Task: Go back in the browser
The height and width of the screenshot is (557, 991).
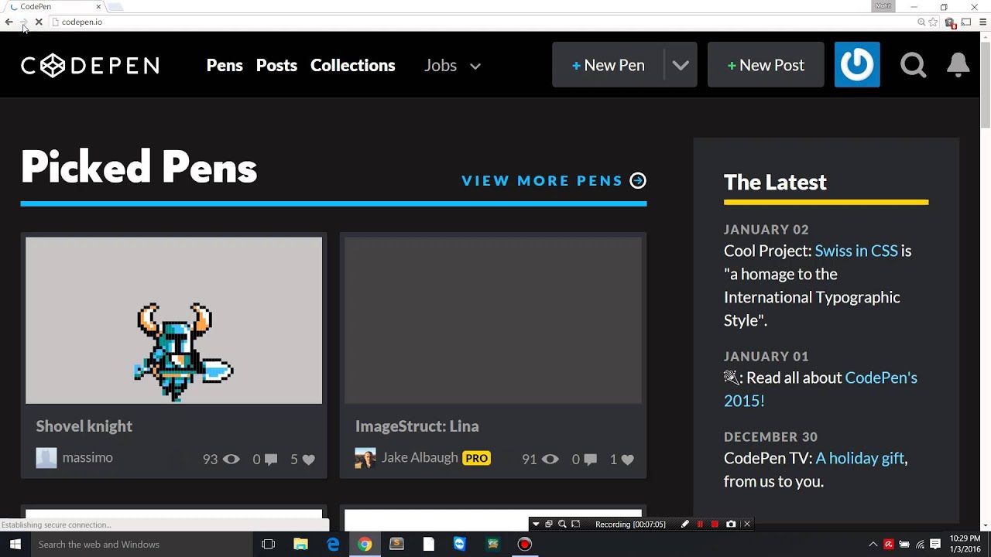Action: (9, 22)
